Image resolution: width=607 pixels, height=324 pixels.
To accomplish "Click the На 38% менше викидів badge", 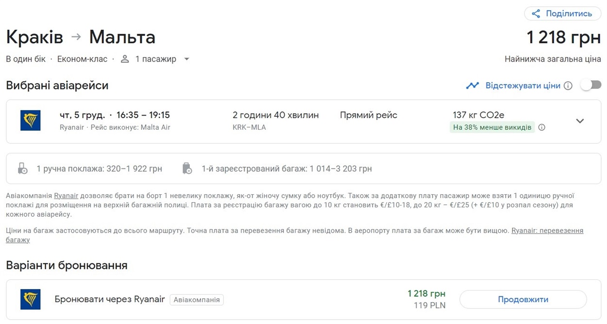I will click(x=492, y=127).
